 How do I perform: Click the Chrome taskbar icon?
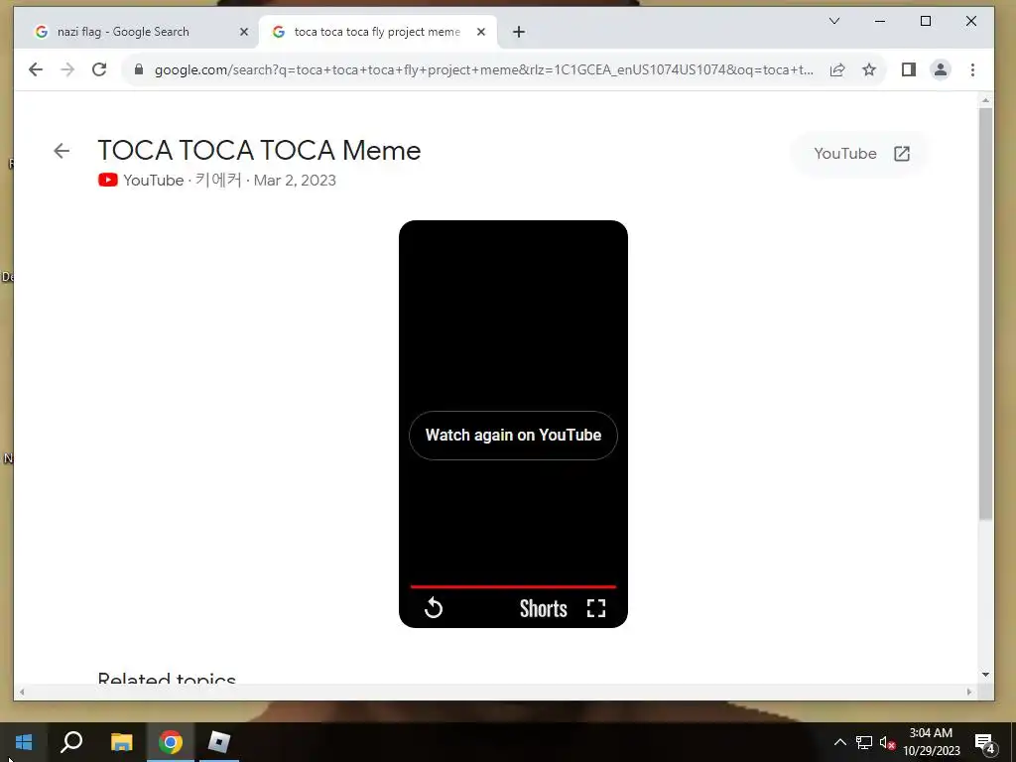click(171, 742)
